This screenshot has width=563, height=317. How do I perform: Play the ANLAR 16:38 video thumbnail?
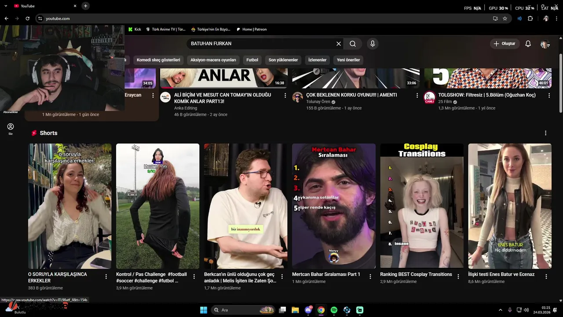coord(224,78)
